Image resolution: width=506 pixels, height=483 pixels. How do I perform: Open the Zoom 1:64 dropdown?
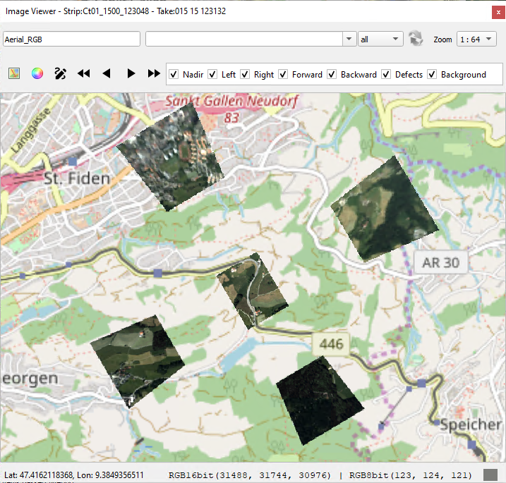[x=476, y=39]
